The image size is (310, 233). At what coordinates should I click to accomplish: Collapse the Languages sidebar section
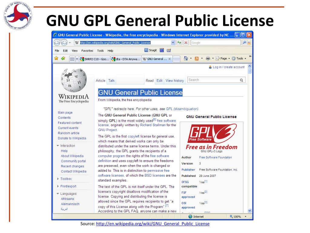point(58,194)
